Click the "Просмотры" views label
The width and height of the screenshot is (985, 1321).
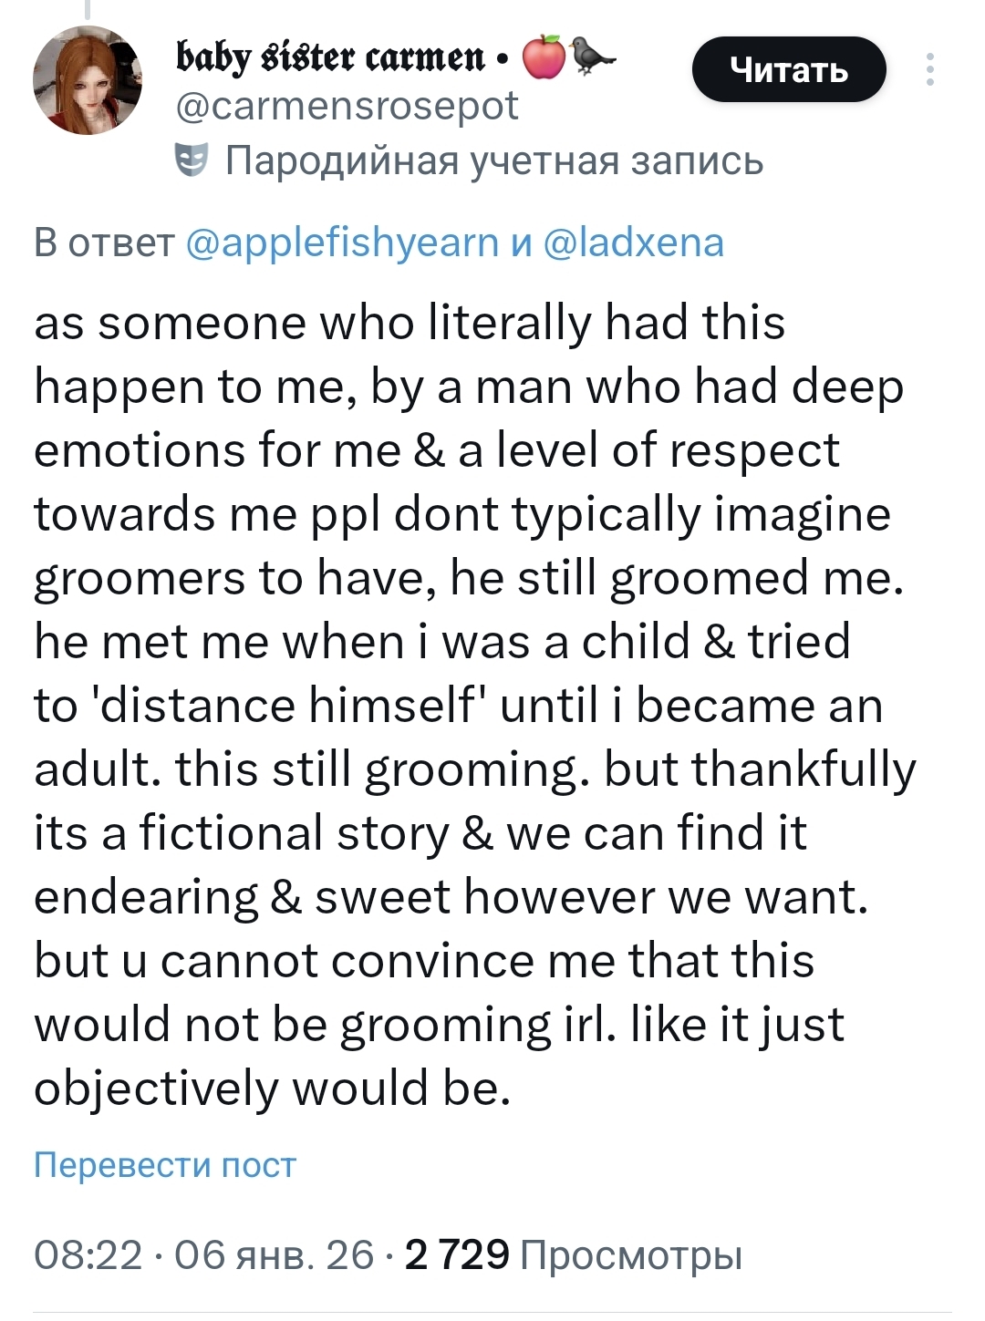point(631,1255)
